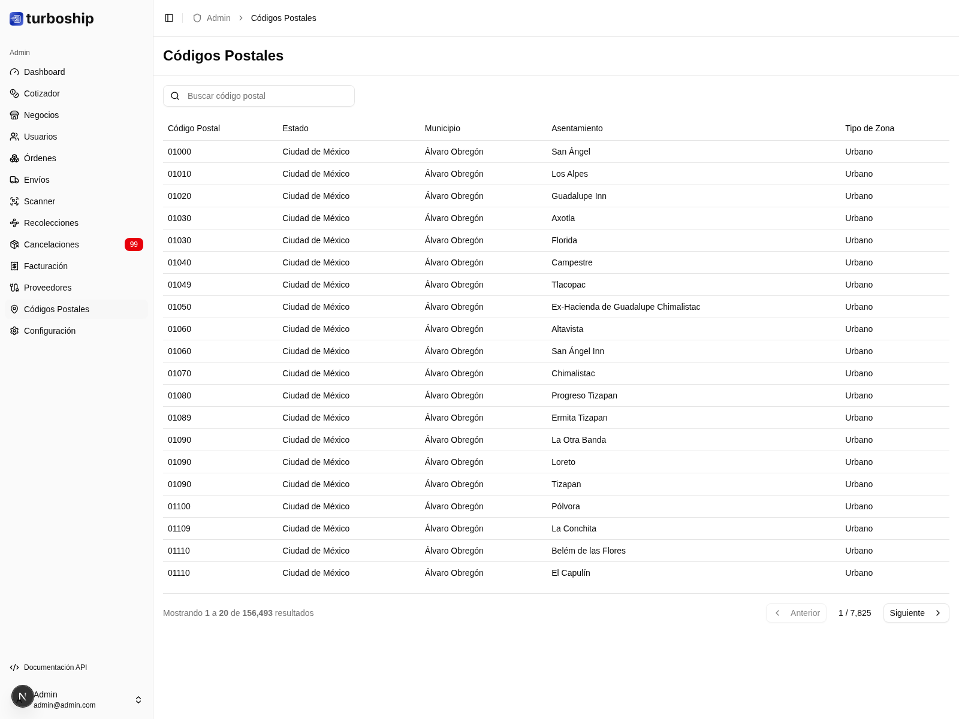Click the turboship logo
The height and width of the screenshot is (719, 959).
click(52, 19)
